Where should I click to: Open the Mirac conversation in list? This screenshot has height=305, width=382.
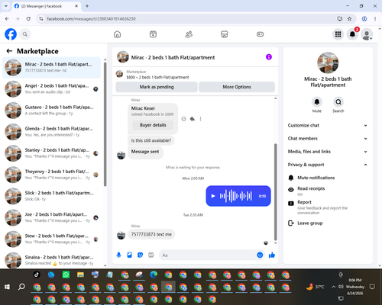(51, 67)
